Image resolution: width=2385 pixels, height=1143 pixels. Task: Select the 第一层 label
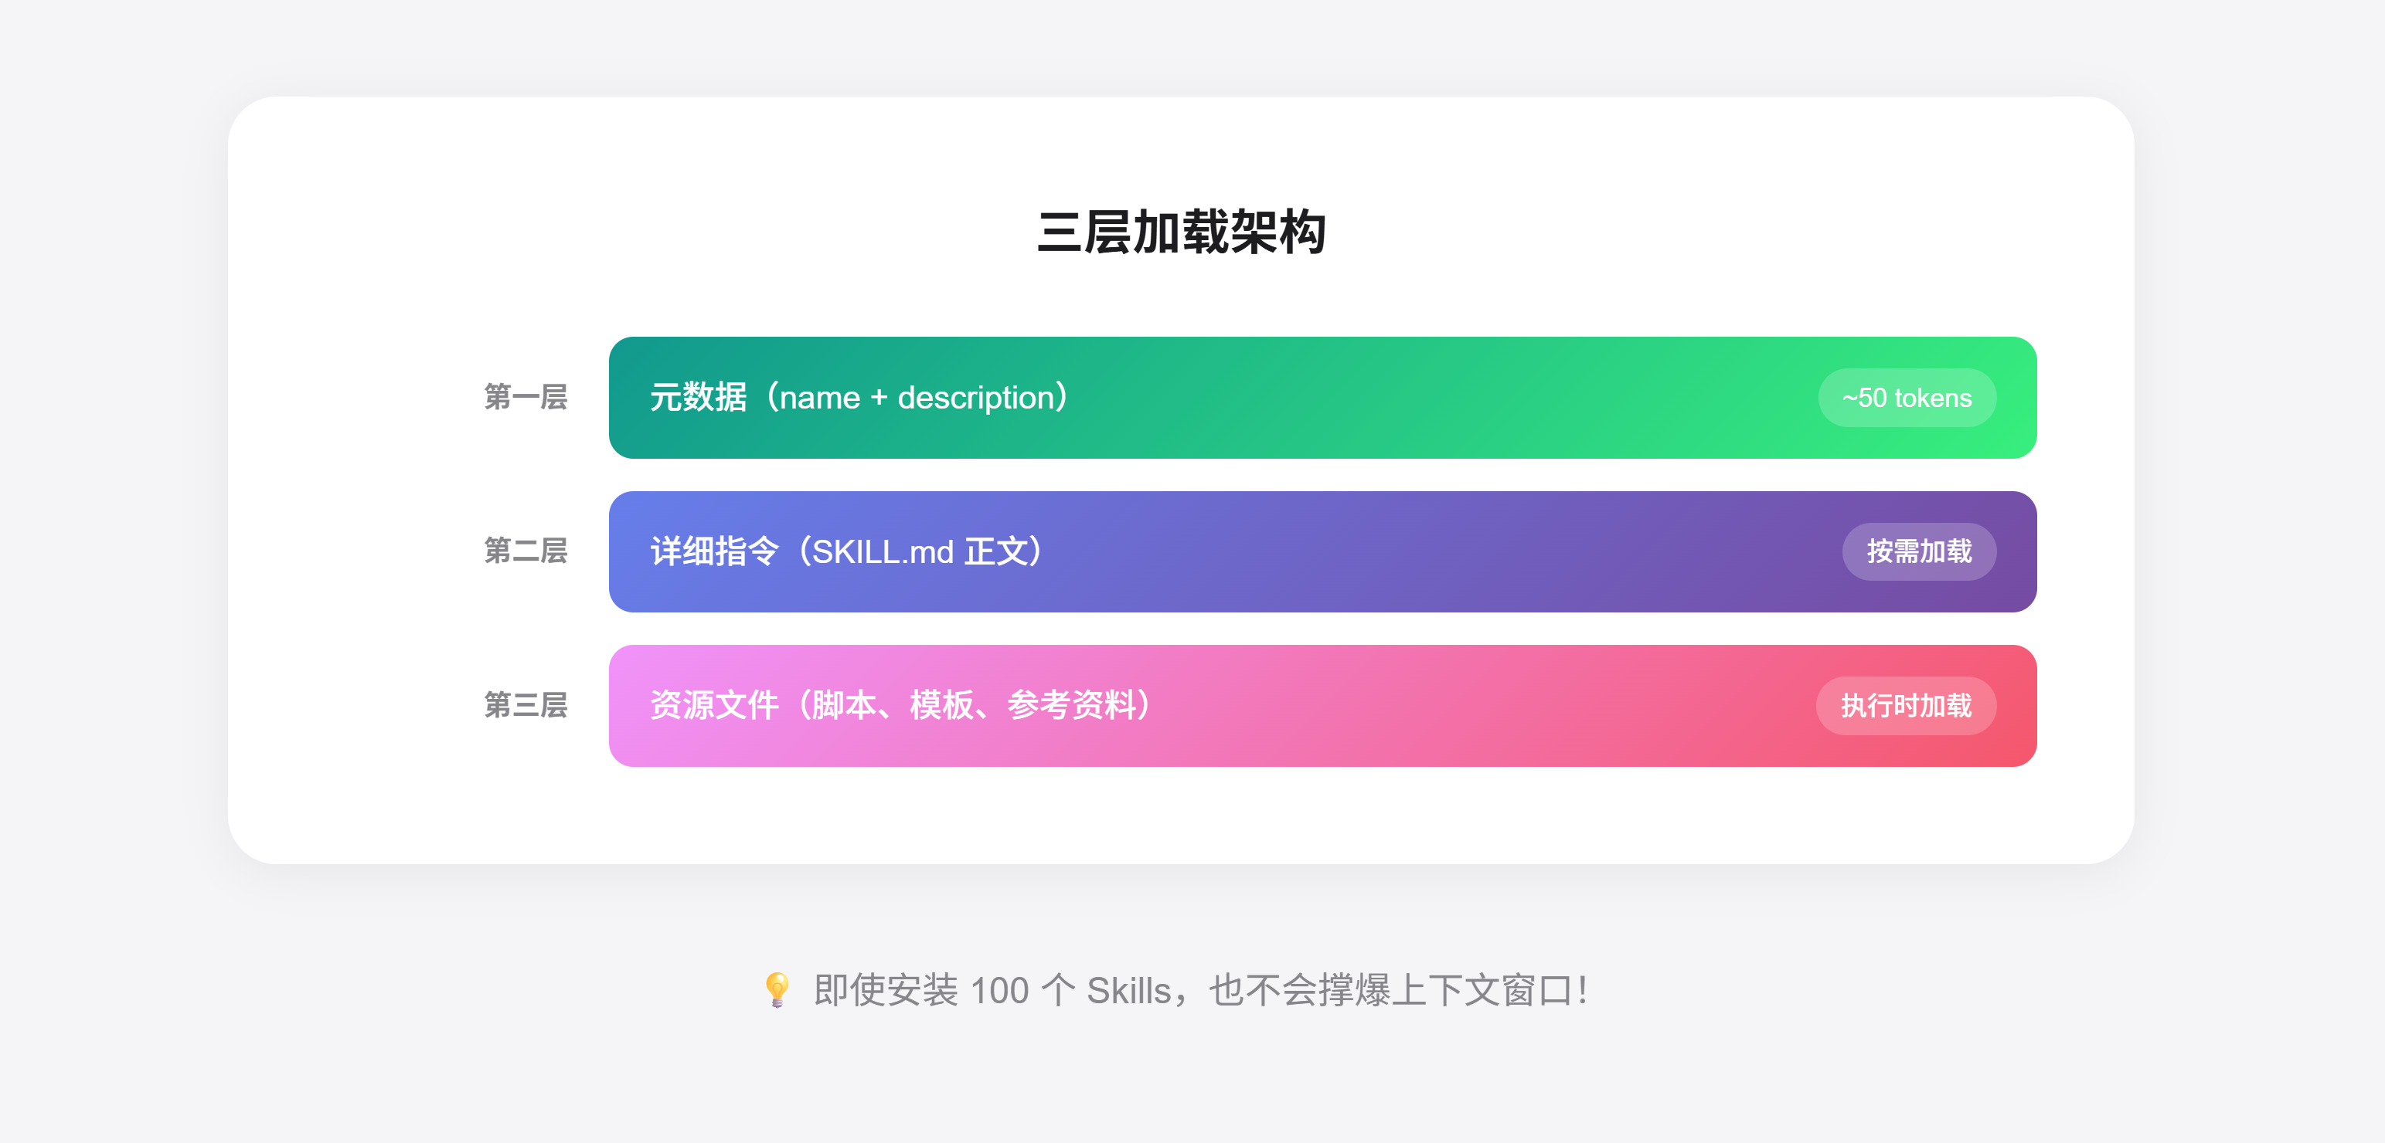[525, 397]
